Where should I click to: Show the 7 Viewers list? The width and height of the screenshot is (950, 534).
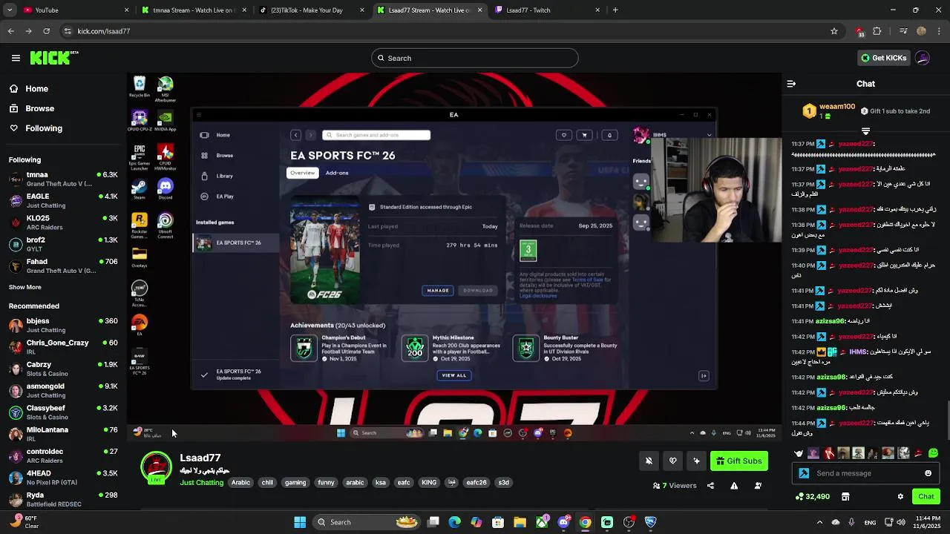click(675, 486)
